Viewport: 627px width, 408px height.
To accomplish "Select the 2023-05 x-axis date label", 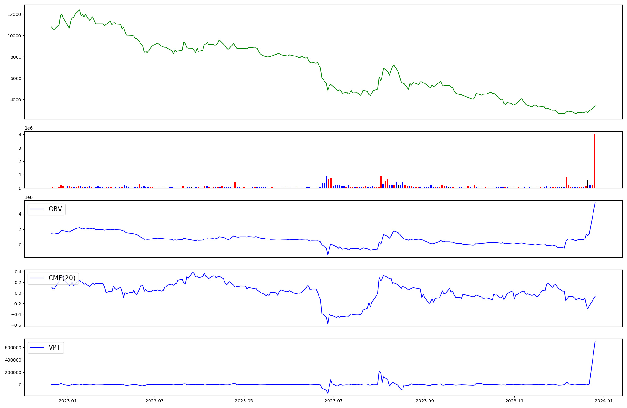I will click(x=244, y=401).
